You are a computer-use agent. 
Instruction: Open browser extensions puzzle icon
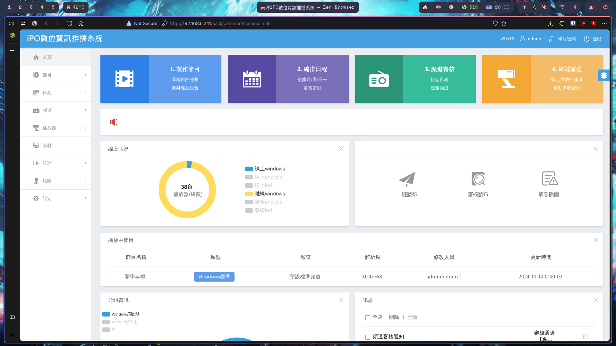[x=562, y=23]
